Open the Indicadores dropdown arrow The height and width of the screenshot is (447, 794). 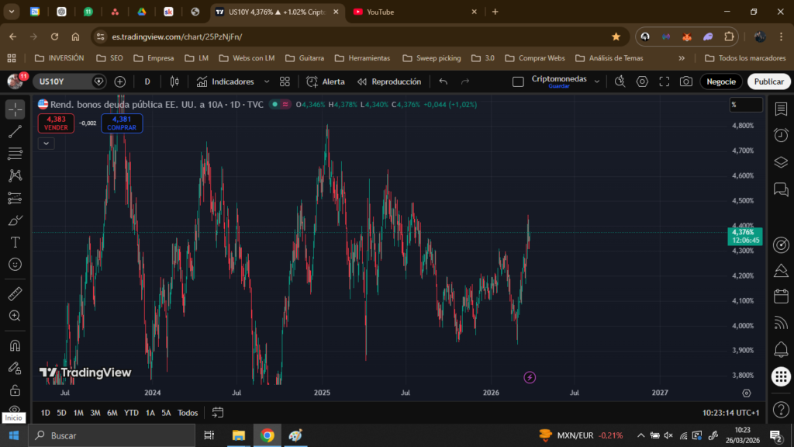(267, 81)
